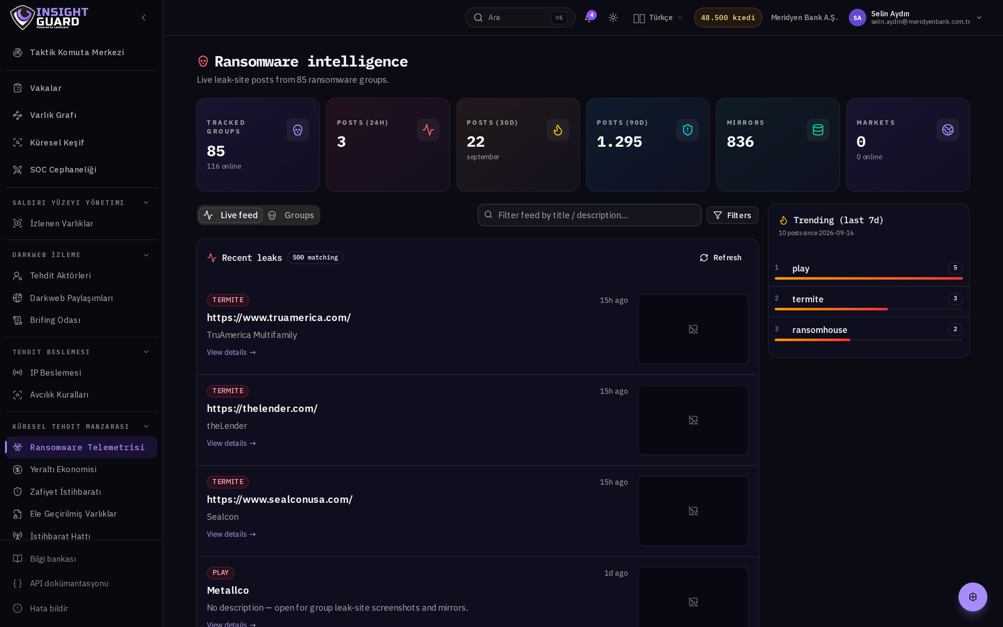View details for thelender.com leak
The width and height of the screenshot is (1003, 627).
(x=231, y=443)
